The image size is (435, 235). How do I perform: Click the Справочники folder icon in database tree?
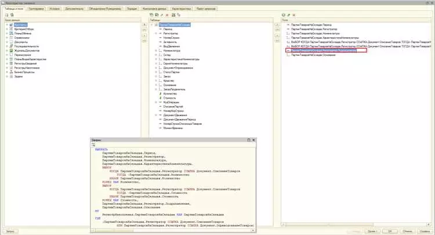coord(12,38)
